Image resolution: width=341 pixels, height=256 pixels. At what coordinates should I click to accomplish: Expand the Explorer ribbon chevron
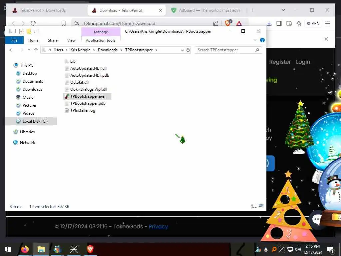(x=255, y=40)
